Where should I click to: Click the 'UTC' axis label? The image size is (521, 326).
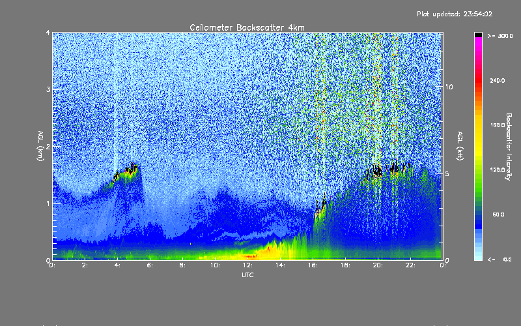click(x=247, y=275)
